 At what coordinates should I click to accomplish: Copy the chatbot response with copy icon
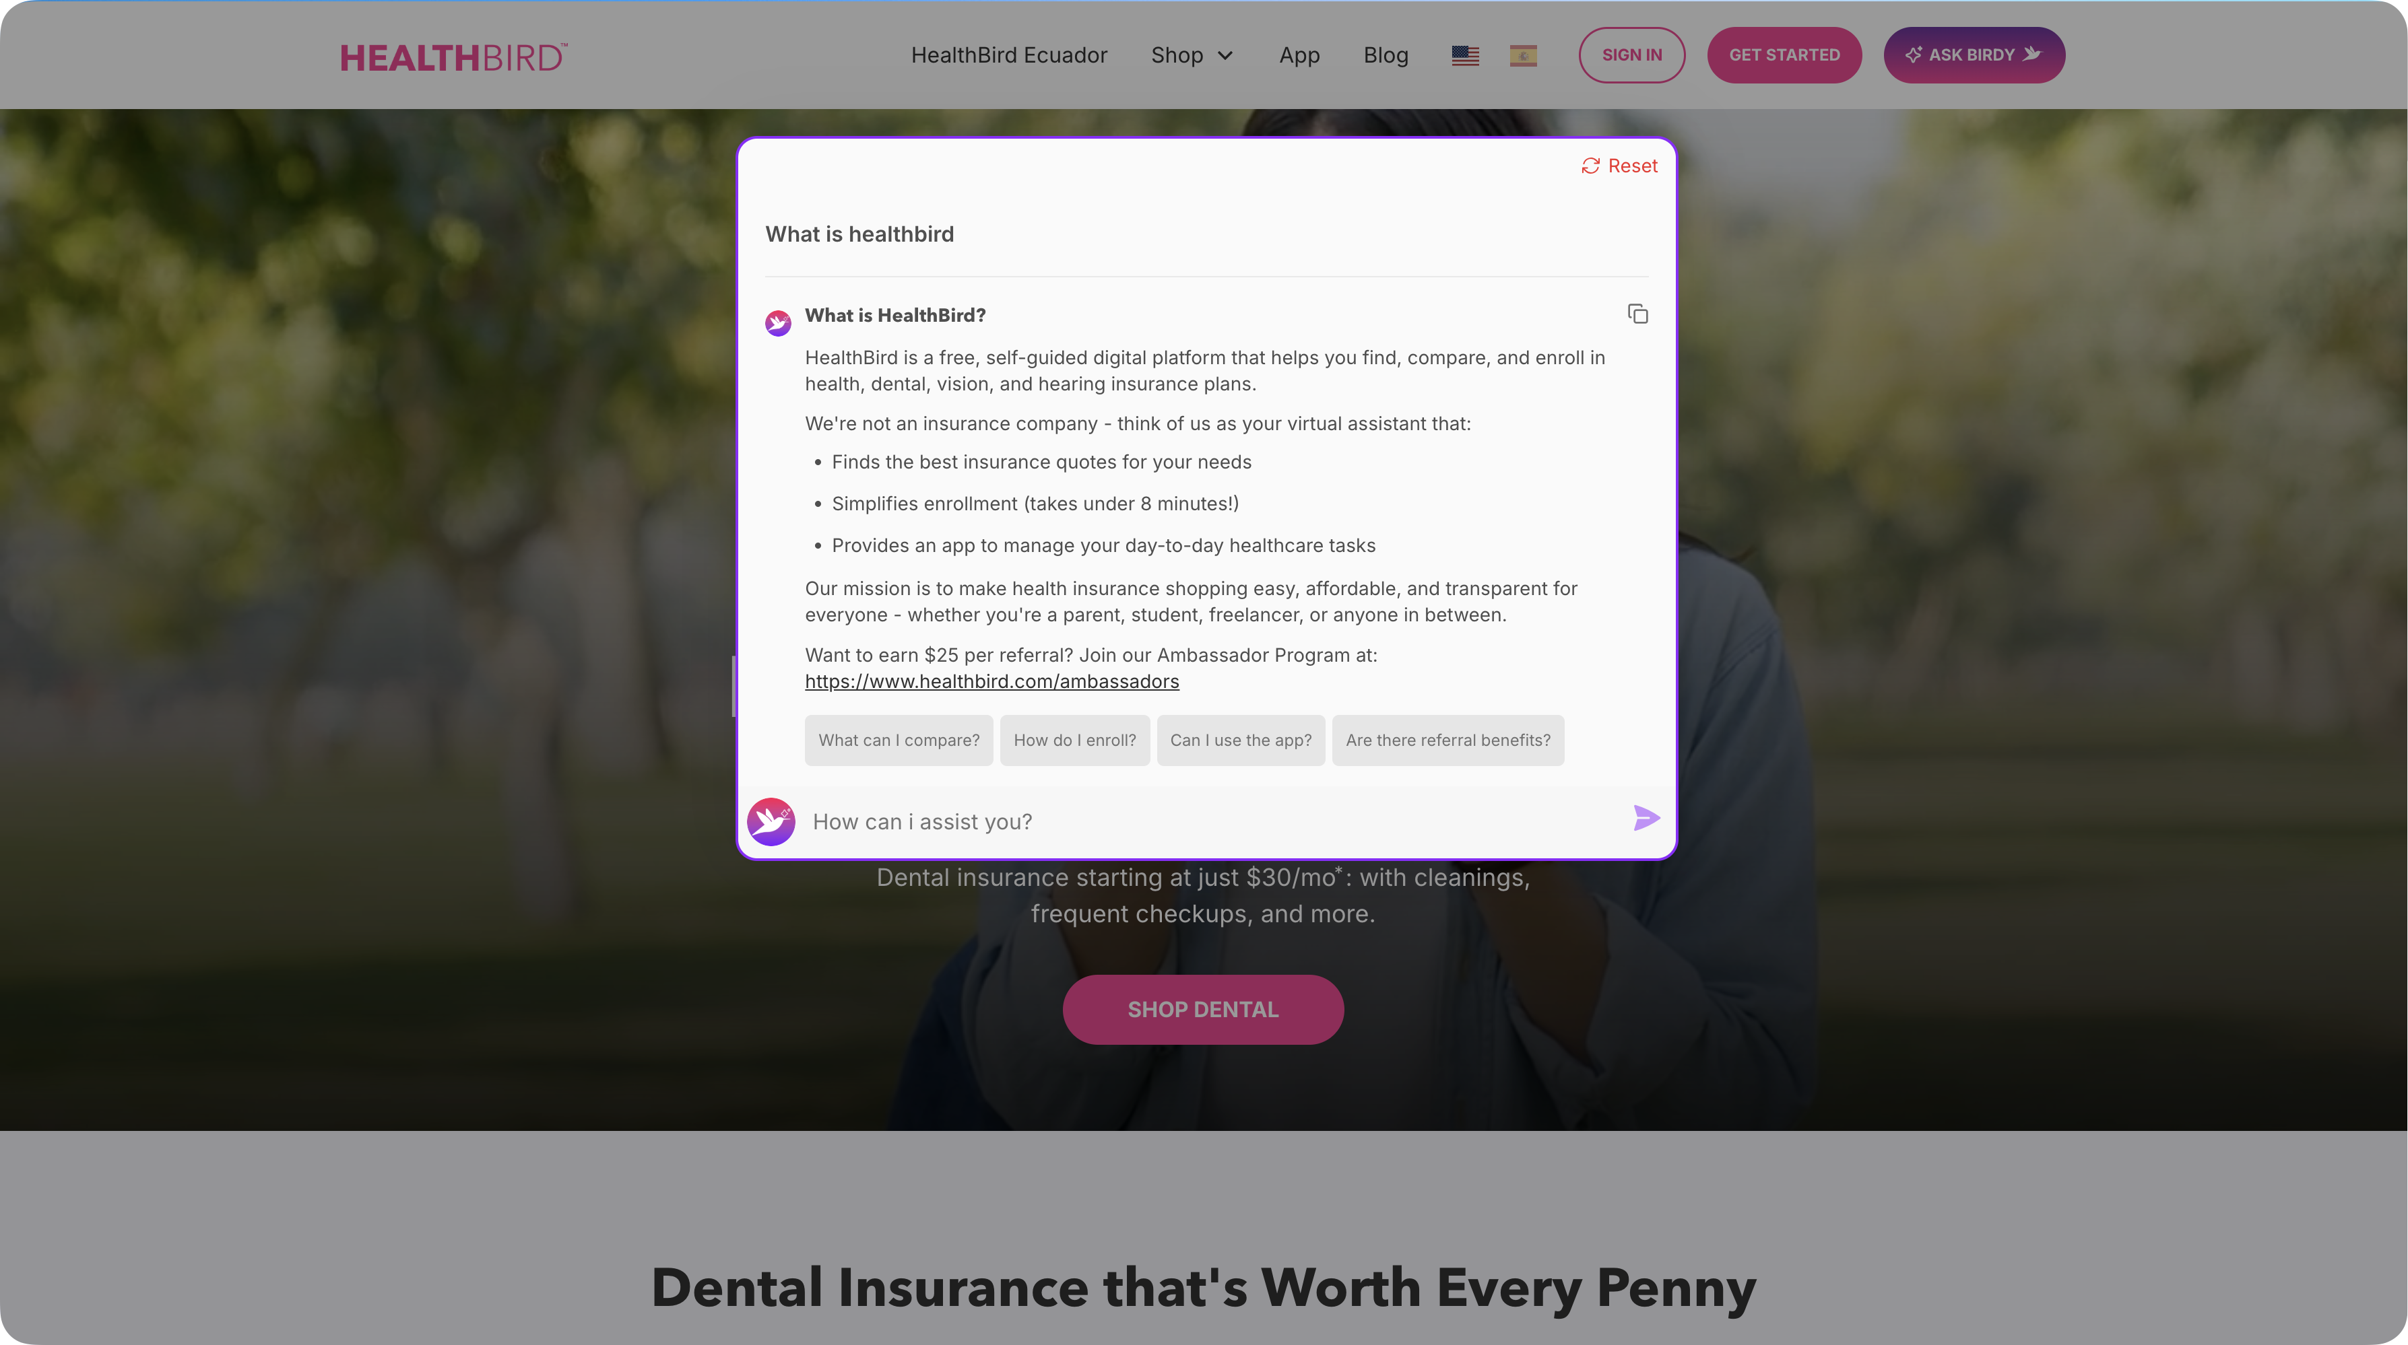(1637, 314)
